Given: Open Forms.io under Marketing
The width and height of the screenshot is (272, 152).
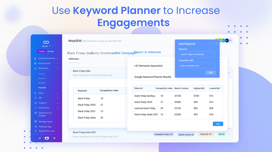Looking at the screenshot, I should [x=42, y=74].
